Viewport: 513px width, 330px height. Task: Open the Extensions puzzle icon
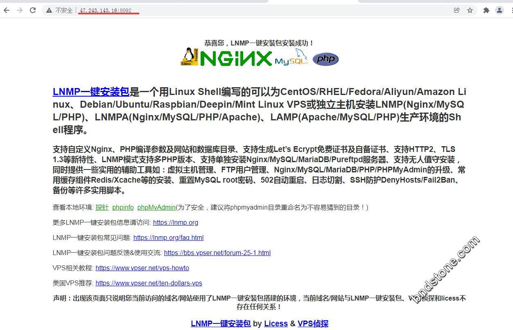click(486, 10)
